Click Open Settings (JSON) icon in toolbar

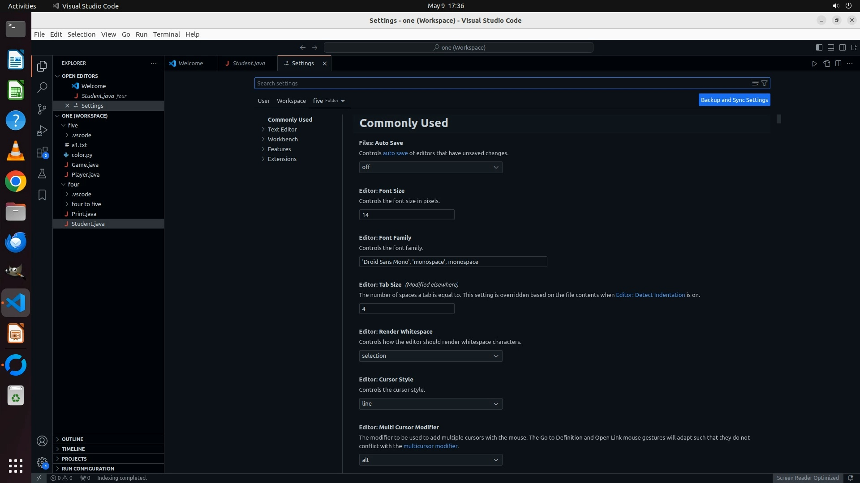[x=826, y=64]
